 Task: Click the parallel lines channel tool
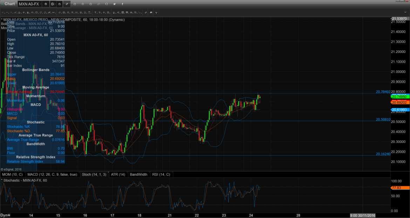tap(60, 12)
